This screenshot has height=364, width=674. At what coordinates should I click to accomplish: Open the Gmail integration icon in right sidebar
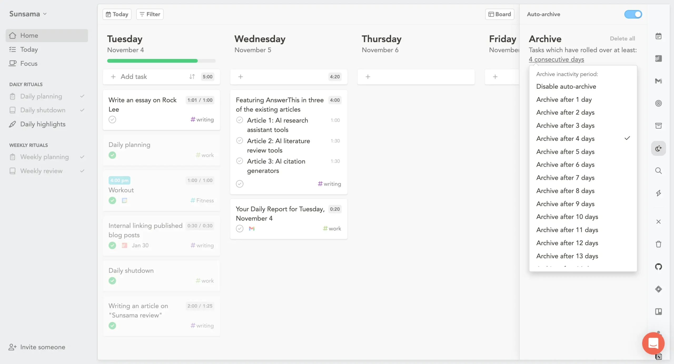(x=658, y=81)
